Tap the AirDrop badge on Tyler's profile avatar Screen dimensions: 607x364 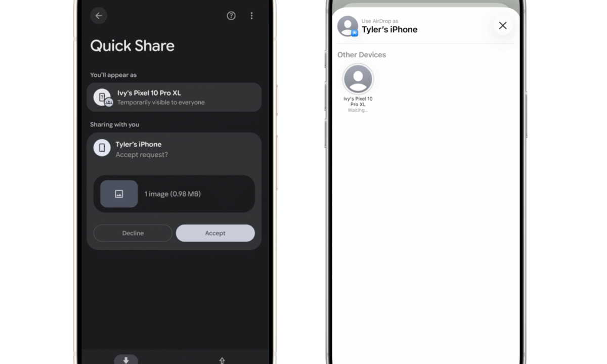coord(354,32)
